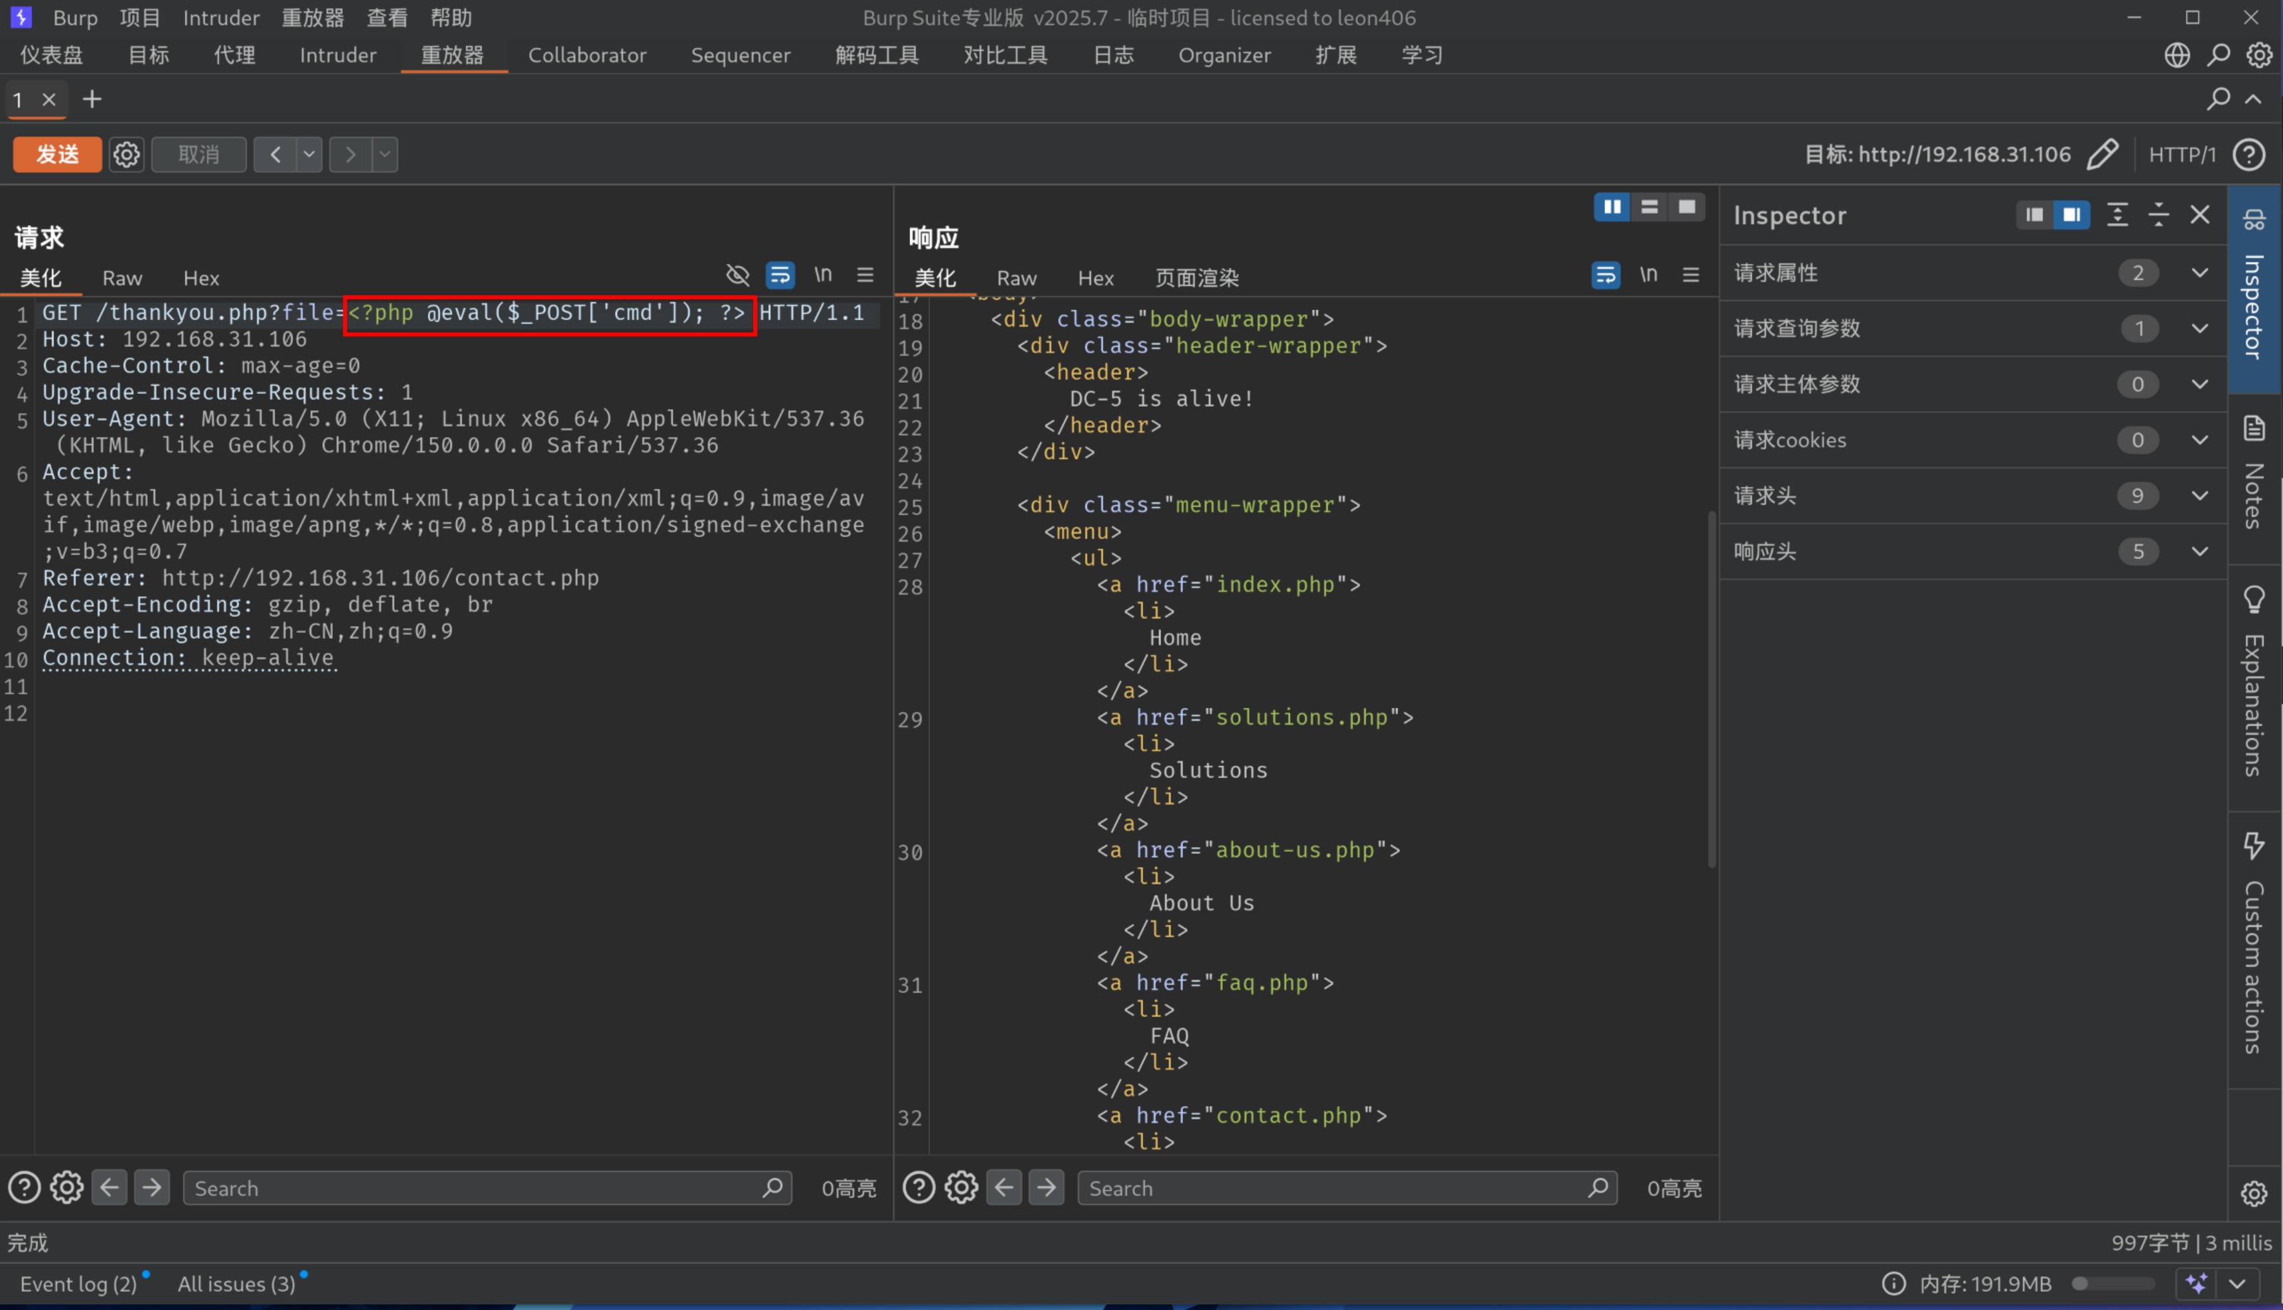The image size is (2283, 1310).
Task: Go to next request with forward arrow
Action: click(x=351, y=154)
